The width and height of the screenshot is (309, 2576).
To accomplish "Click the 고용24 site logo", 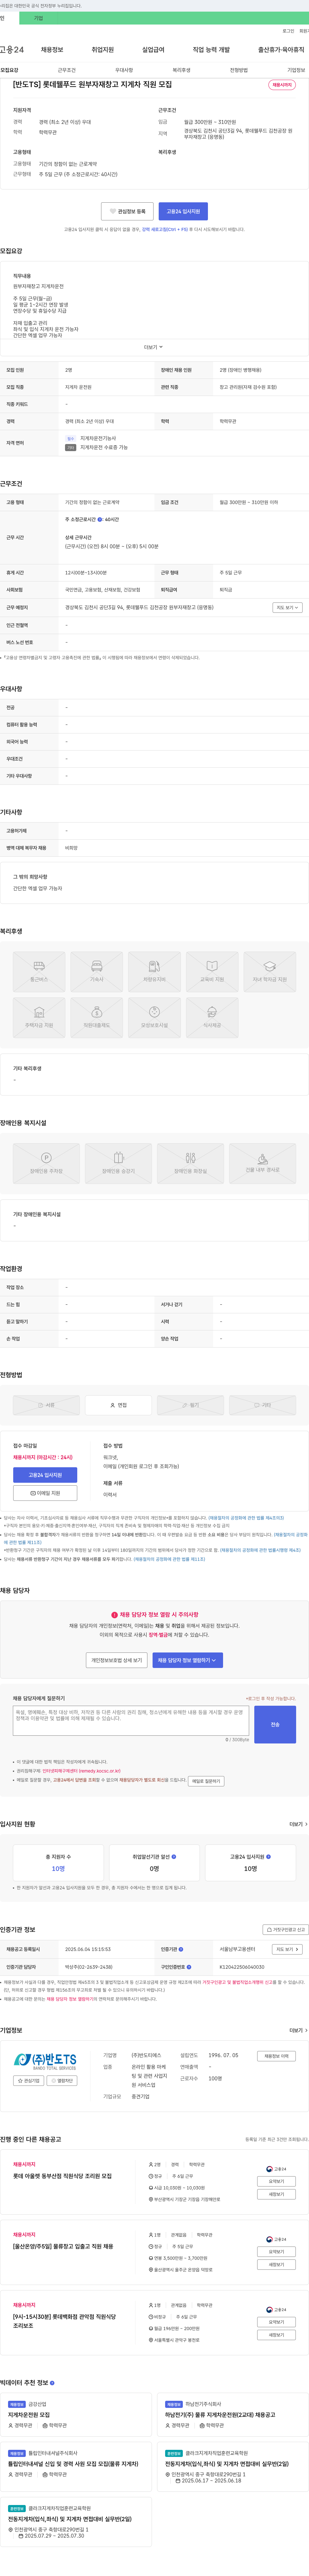I will 12,49.
